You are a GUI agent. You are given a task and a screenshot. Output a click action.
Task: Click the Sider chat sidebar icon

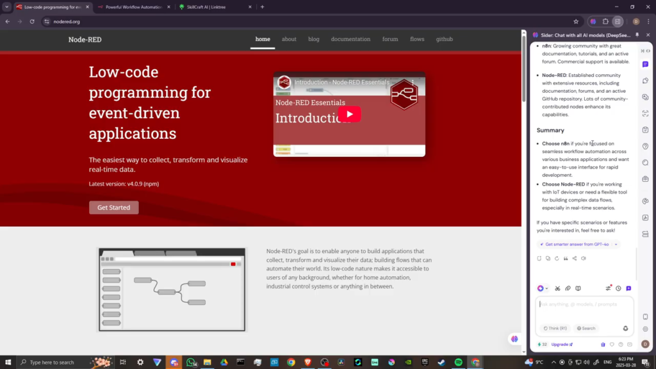[x=645, y=64]
